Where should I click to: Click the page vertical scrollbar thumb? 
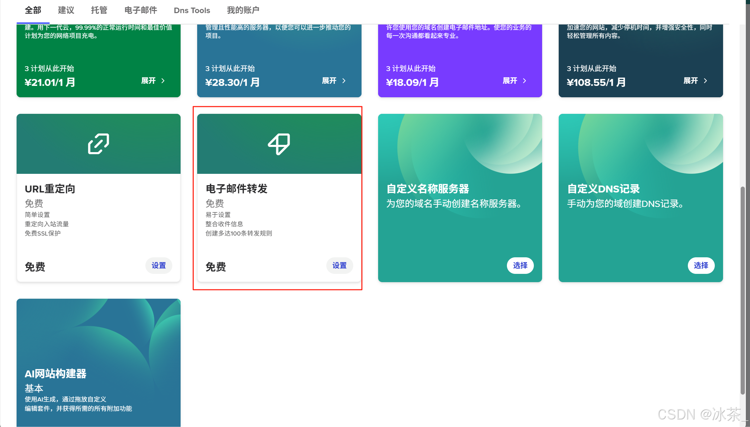pyautogui.click(x=742, y=290)
